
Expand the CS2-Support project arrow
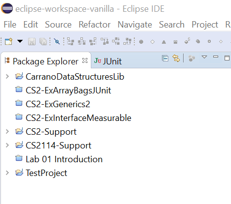7,131
